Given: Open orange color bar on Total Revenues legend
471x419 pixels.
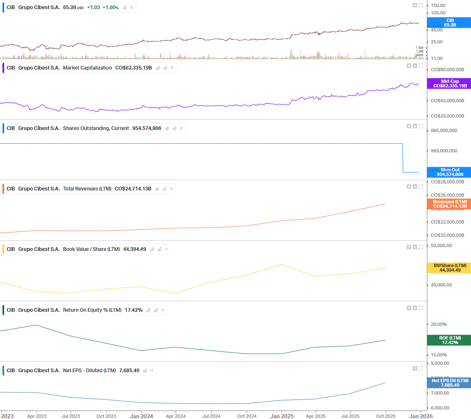Looking at the screenshot, I should [x=4, y=189].
